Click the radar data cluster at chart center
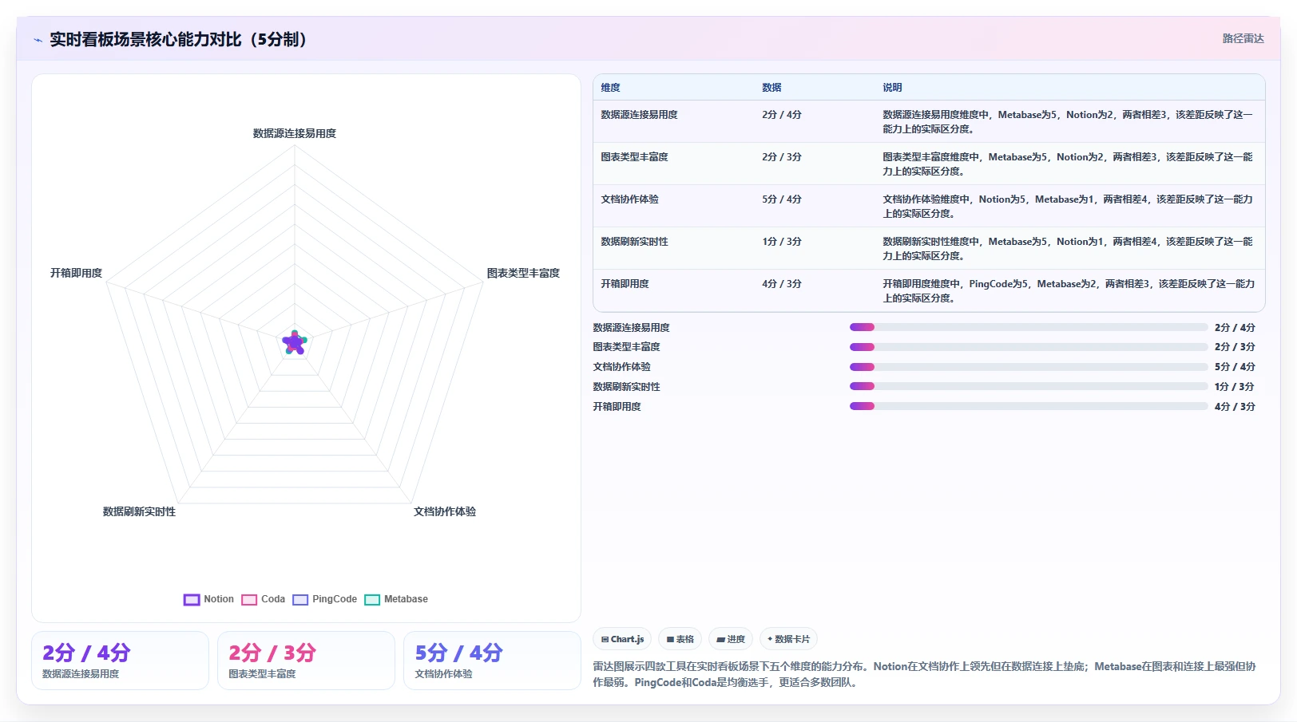This screenshot has height=722, width=1297. tap(295, 343)
